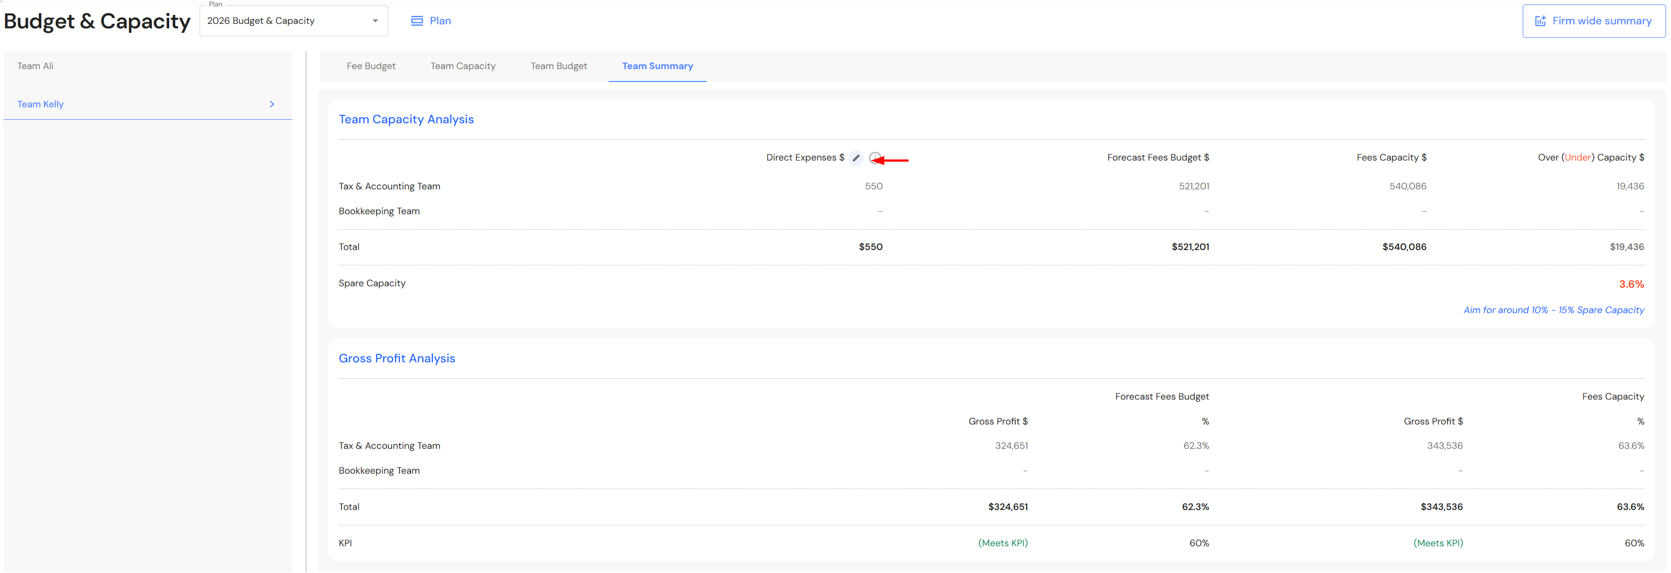The width and height of the screenshot is (1671, 573).
Task: Click the Plan icon beside the dropdown
Action: [417, 21]
